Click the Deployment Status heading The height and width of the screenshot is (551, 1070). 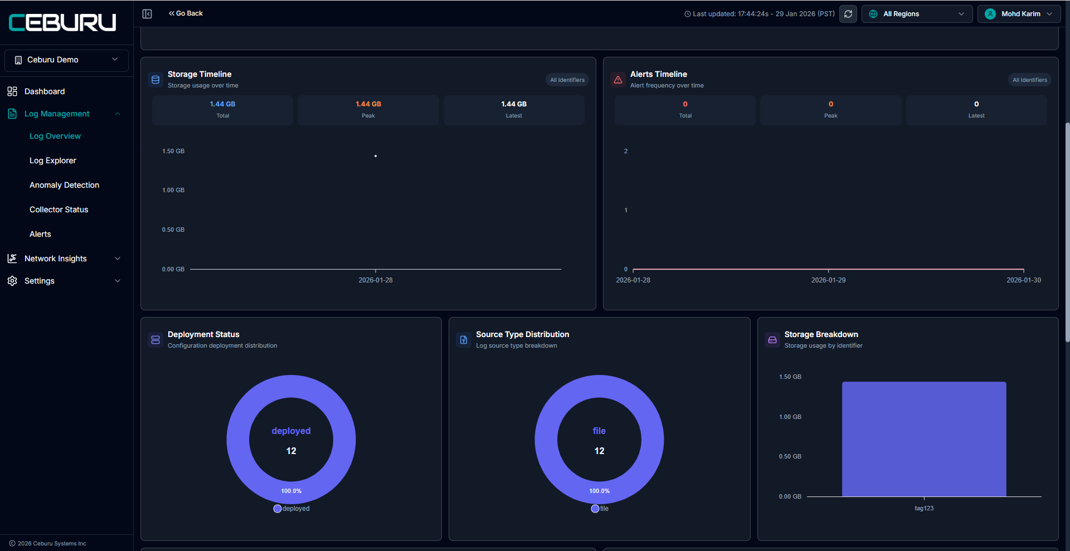click(203, 334)
